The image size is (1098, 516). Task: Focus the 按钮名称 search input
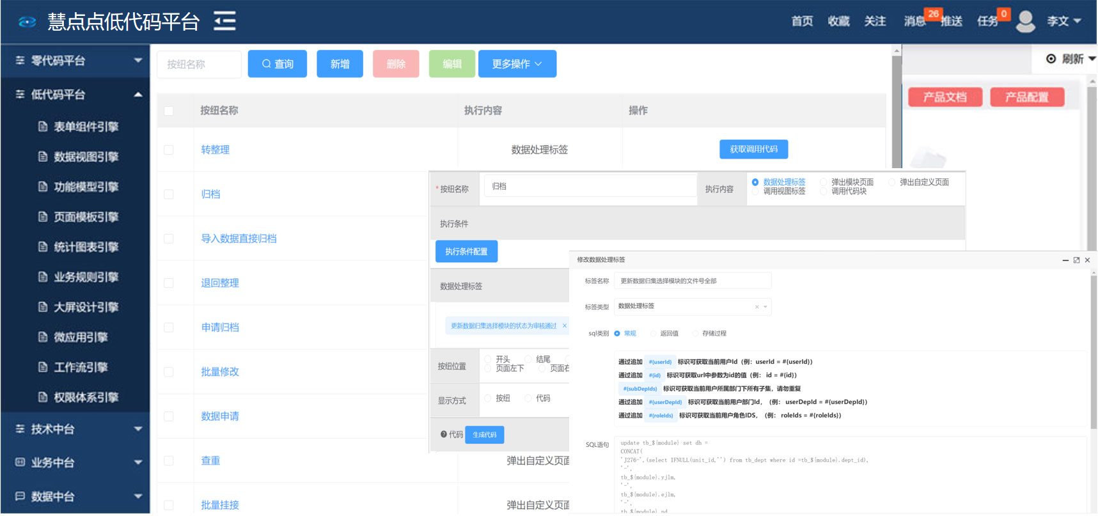199,64
